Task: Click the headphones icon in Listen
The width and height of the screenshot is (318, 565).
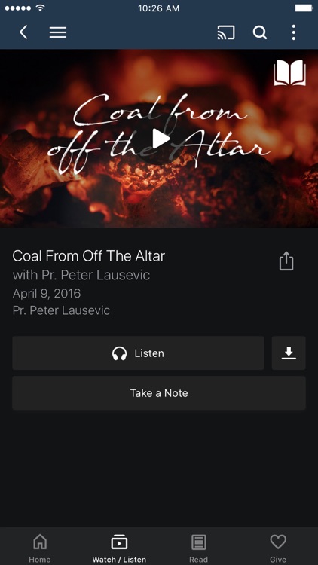Action: [x=119, y=353]
